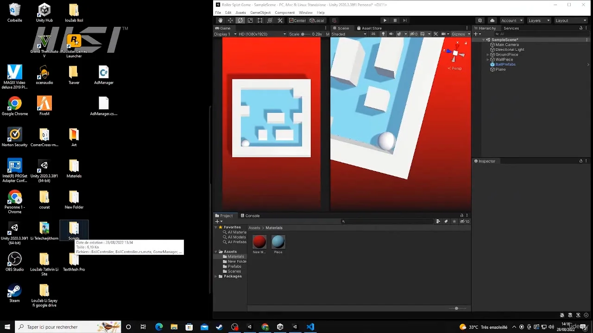Open Unity Collaborate icon beside cloud button
593x333 pixels.
point(480,20)
